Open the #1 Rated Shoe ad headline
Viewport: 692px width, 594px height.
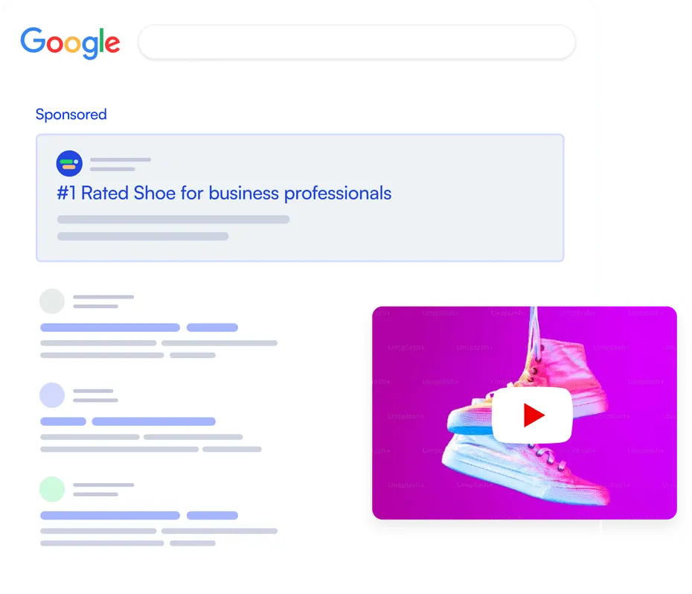click(224, 193)
